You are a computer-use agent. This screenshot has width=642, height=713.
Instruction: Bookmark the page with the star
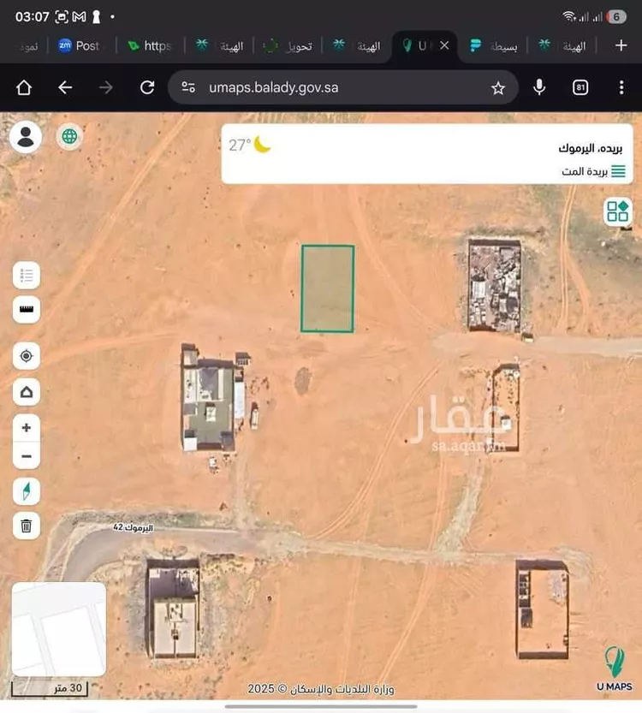(497, 88)
